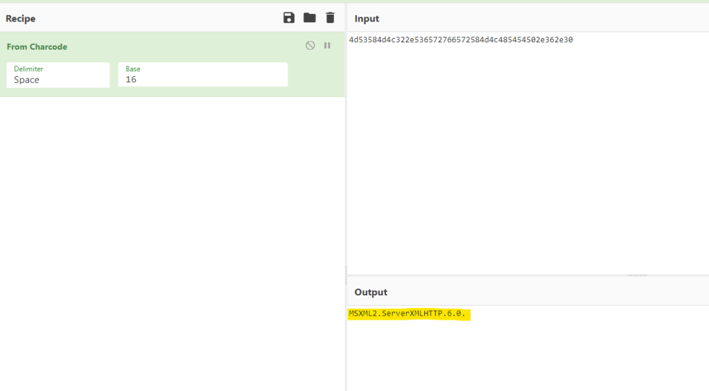Open the Load recipe folder icon

(309, 18)
